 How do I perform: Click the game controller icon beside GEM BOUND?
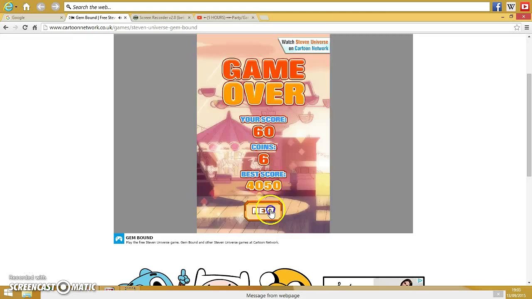tap(119, 239)
